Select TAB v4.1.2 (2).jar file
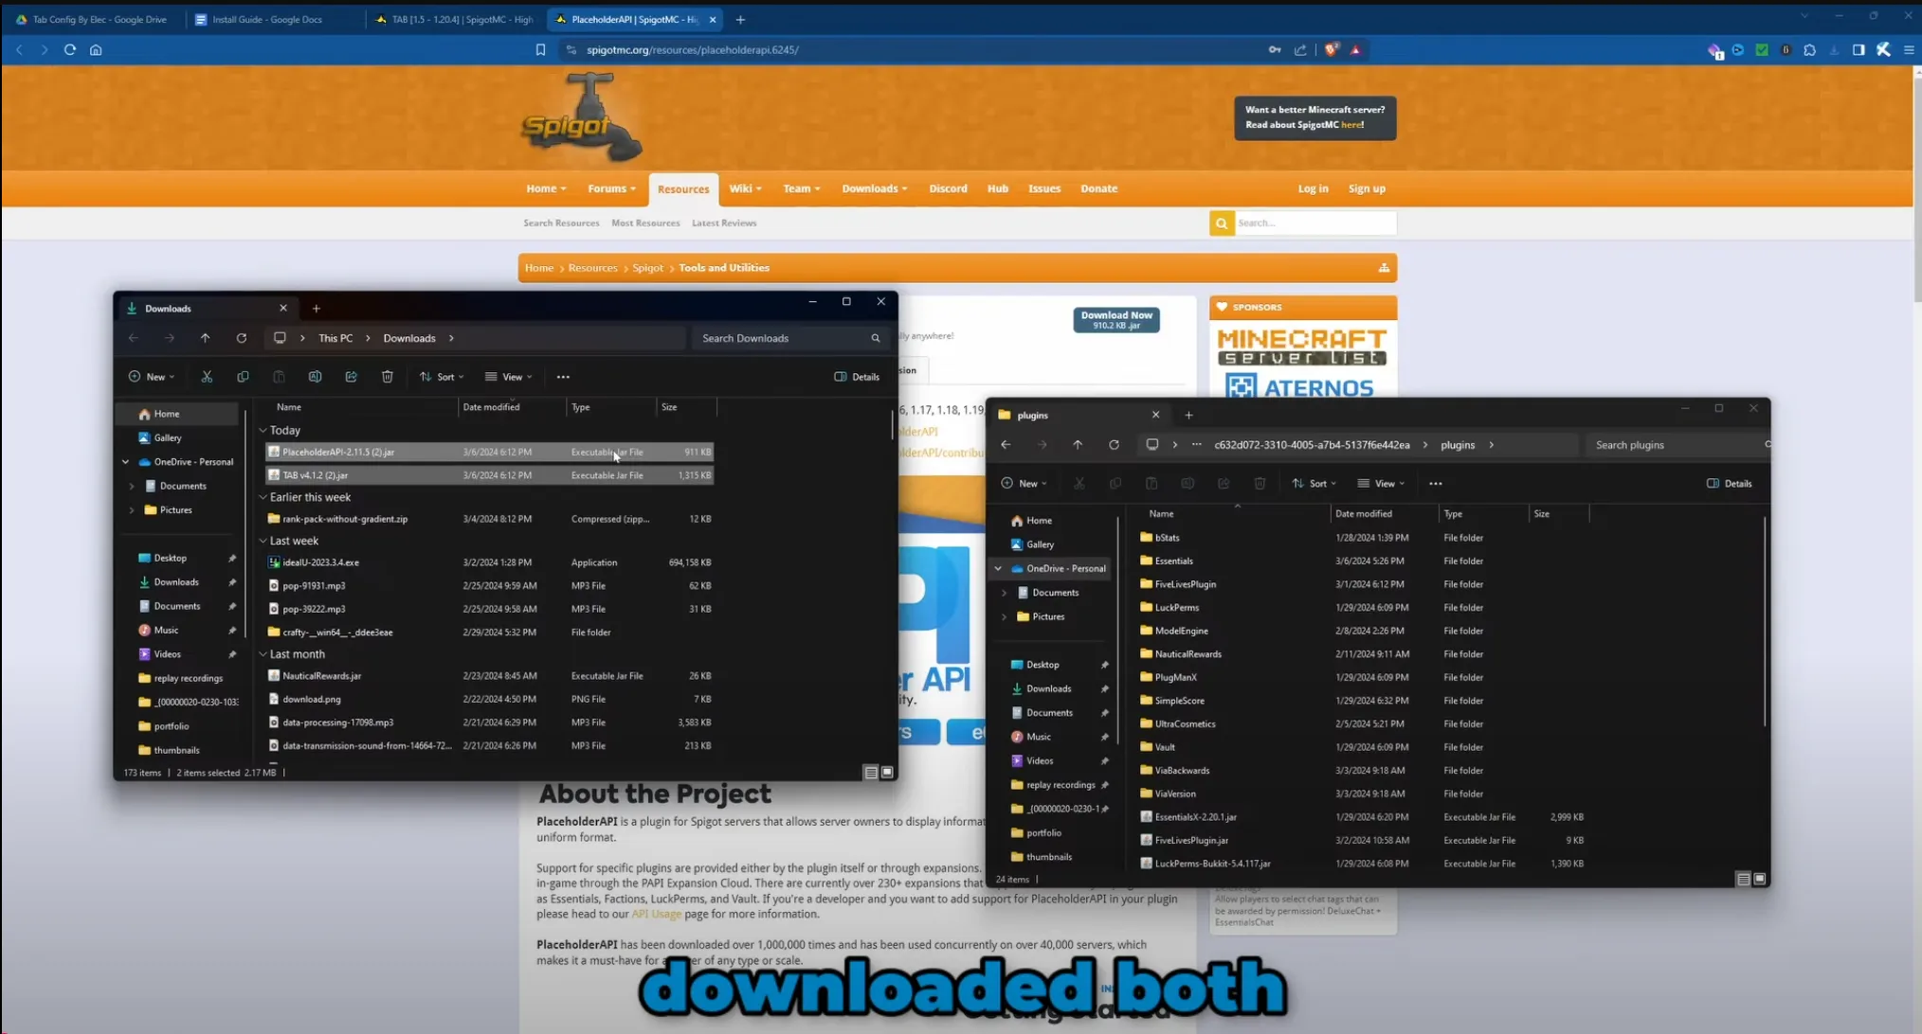 click(489, 475)
